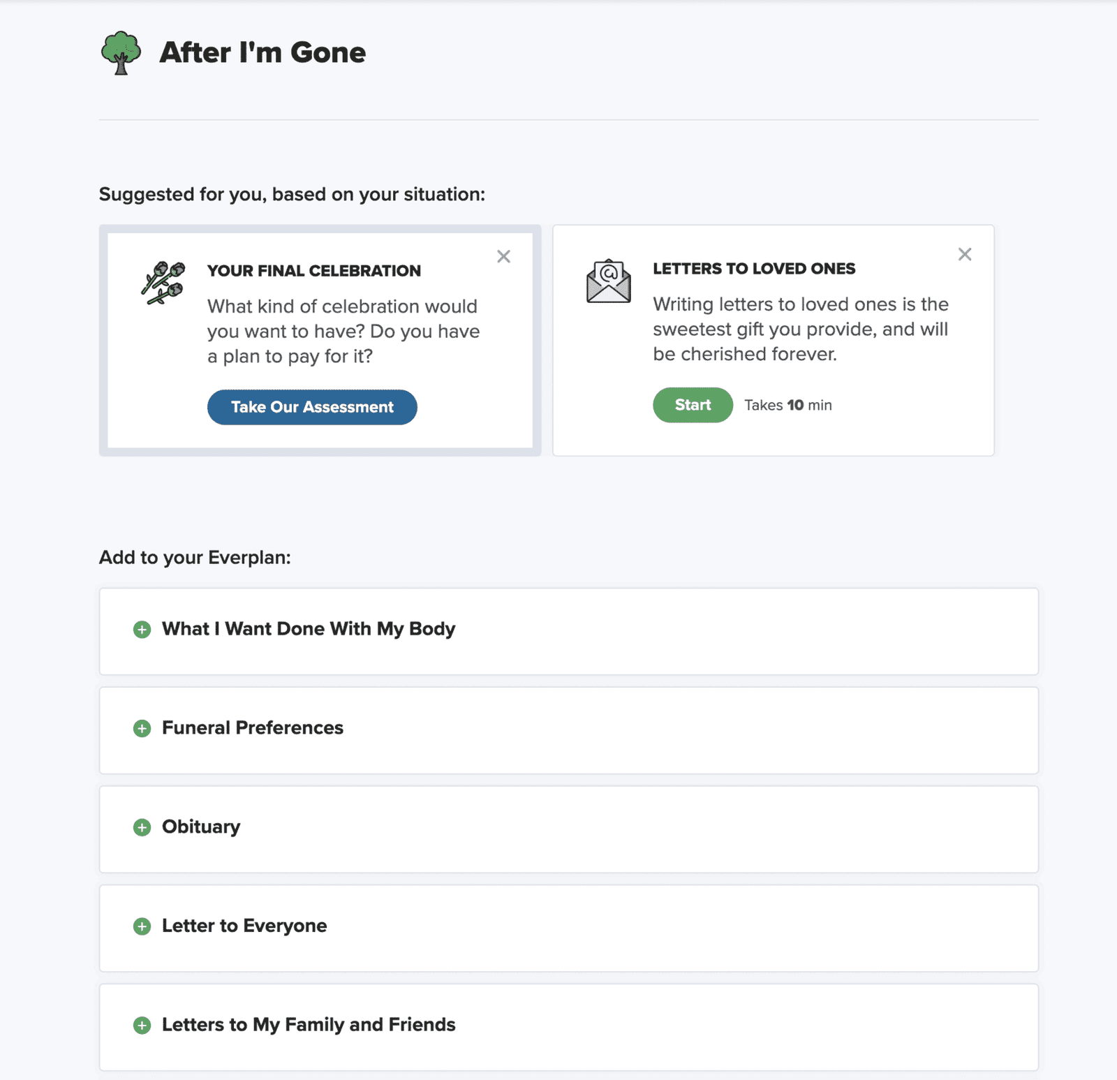Screen dimensions: 1117x1080
Task: Expand the Letter to Everyone section
Action: point(244,926)
